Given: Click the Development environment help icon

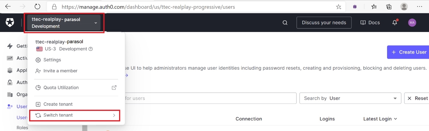Looking at the screenshot, I should tap(91, 49).
